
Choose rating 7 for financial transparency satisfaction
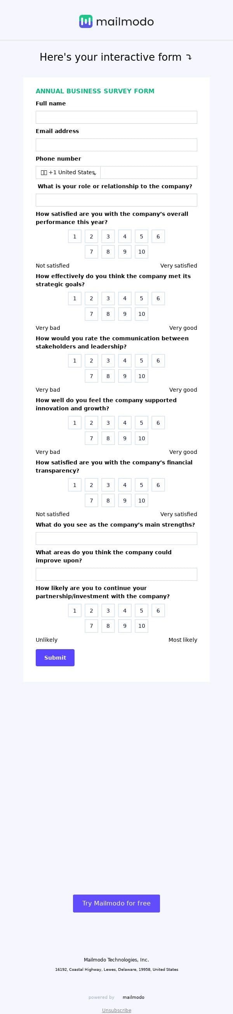click(92, 500)
